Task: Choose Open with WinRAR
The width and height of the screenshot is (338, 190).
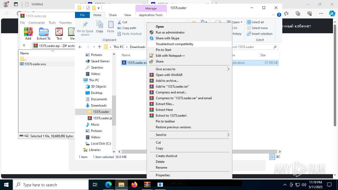Action: coord(189,75)
